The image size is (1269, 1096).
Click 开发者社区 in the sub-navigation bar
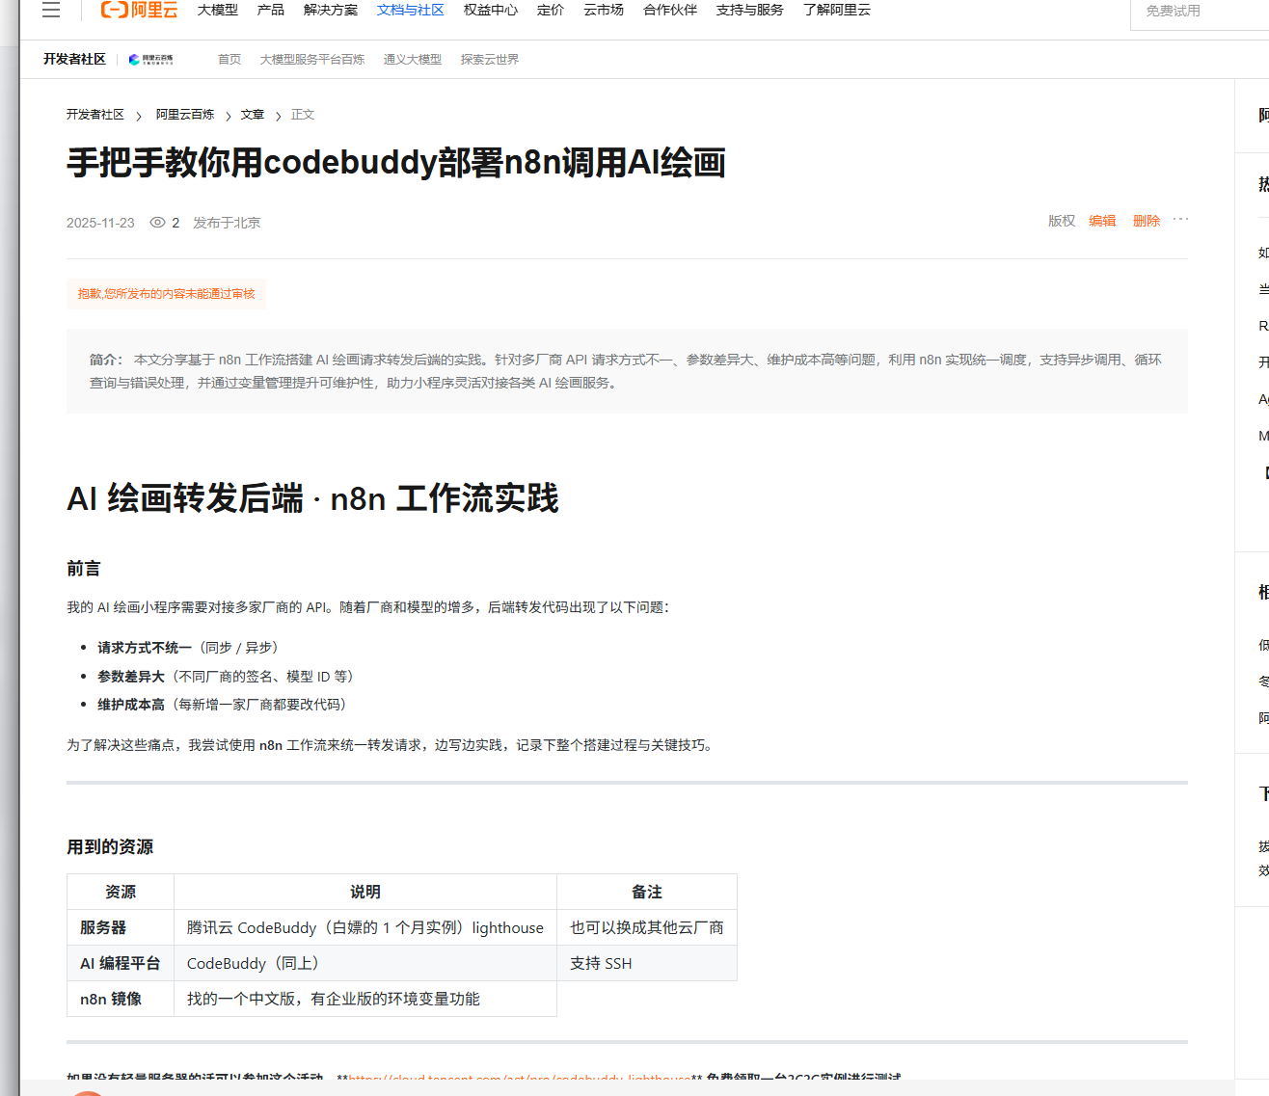tap(74, 60)
